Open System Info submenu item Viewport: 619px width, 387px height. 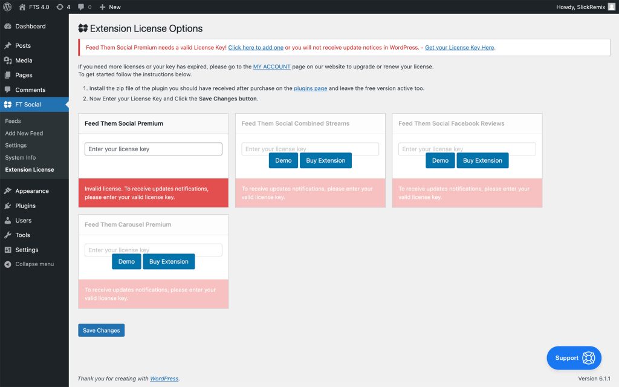point(21,158)
